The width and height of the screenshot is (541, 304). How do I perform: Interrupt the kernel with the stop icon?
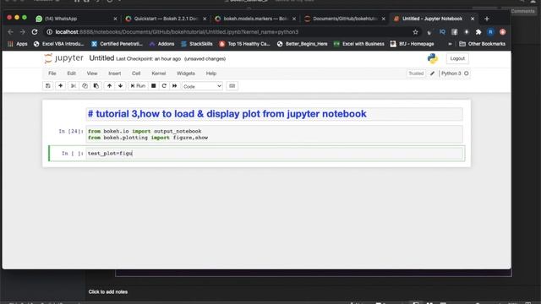pyautogui.click(x=154, y=86)
